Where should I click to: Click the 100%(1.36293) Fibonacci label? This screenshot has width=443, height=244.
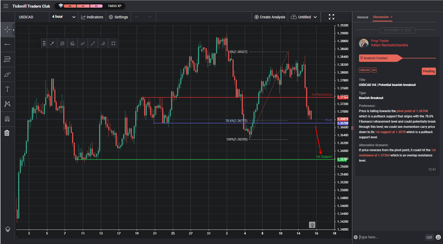click(x=237, y=140)
